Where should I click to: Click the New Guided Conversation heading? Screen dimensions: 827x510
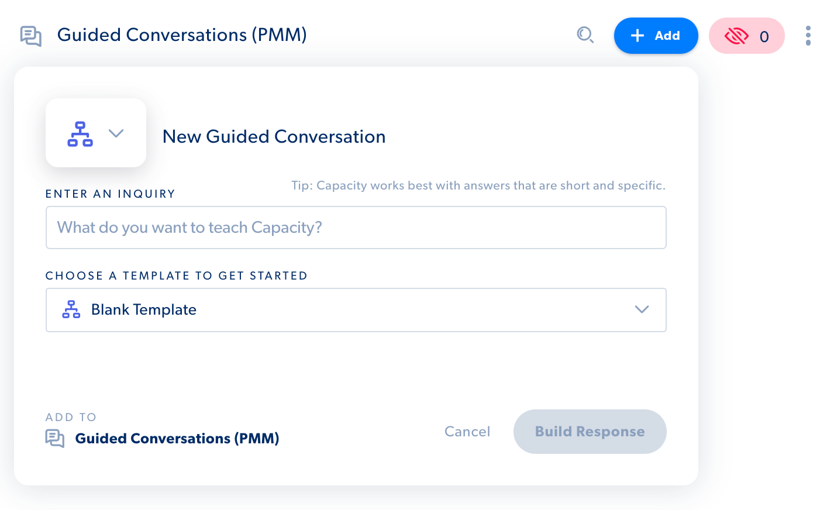pos(274,136)
